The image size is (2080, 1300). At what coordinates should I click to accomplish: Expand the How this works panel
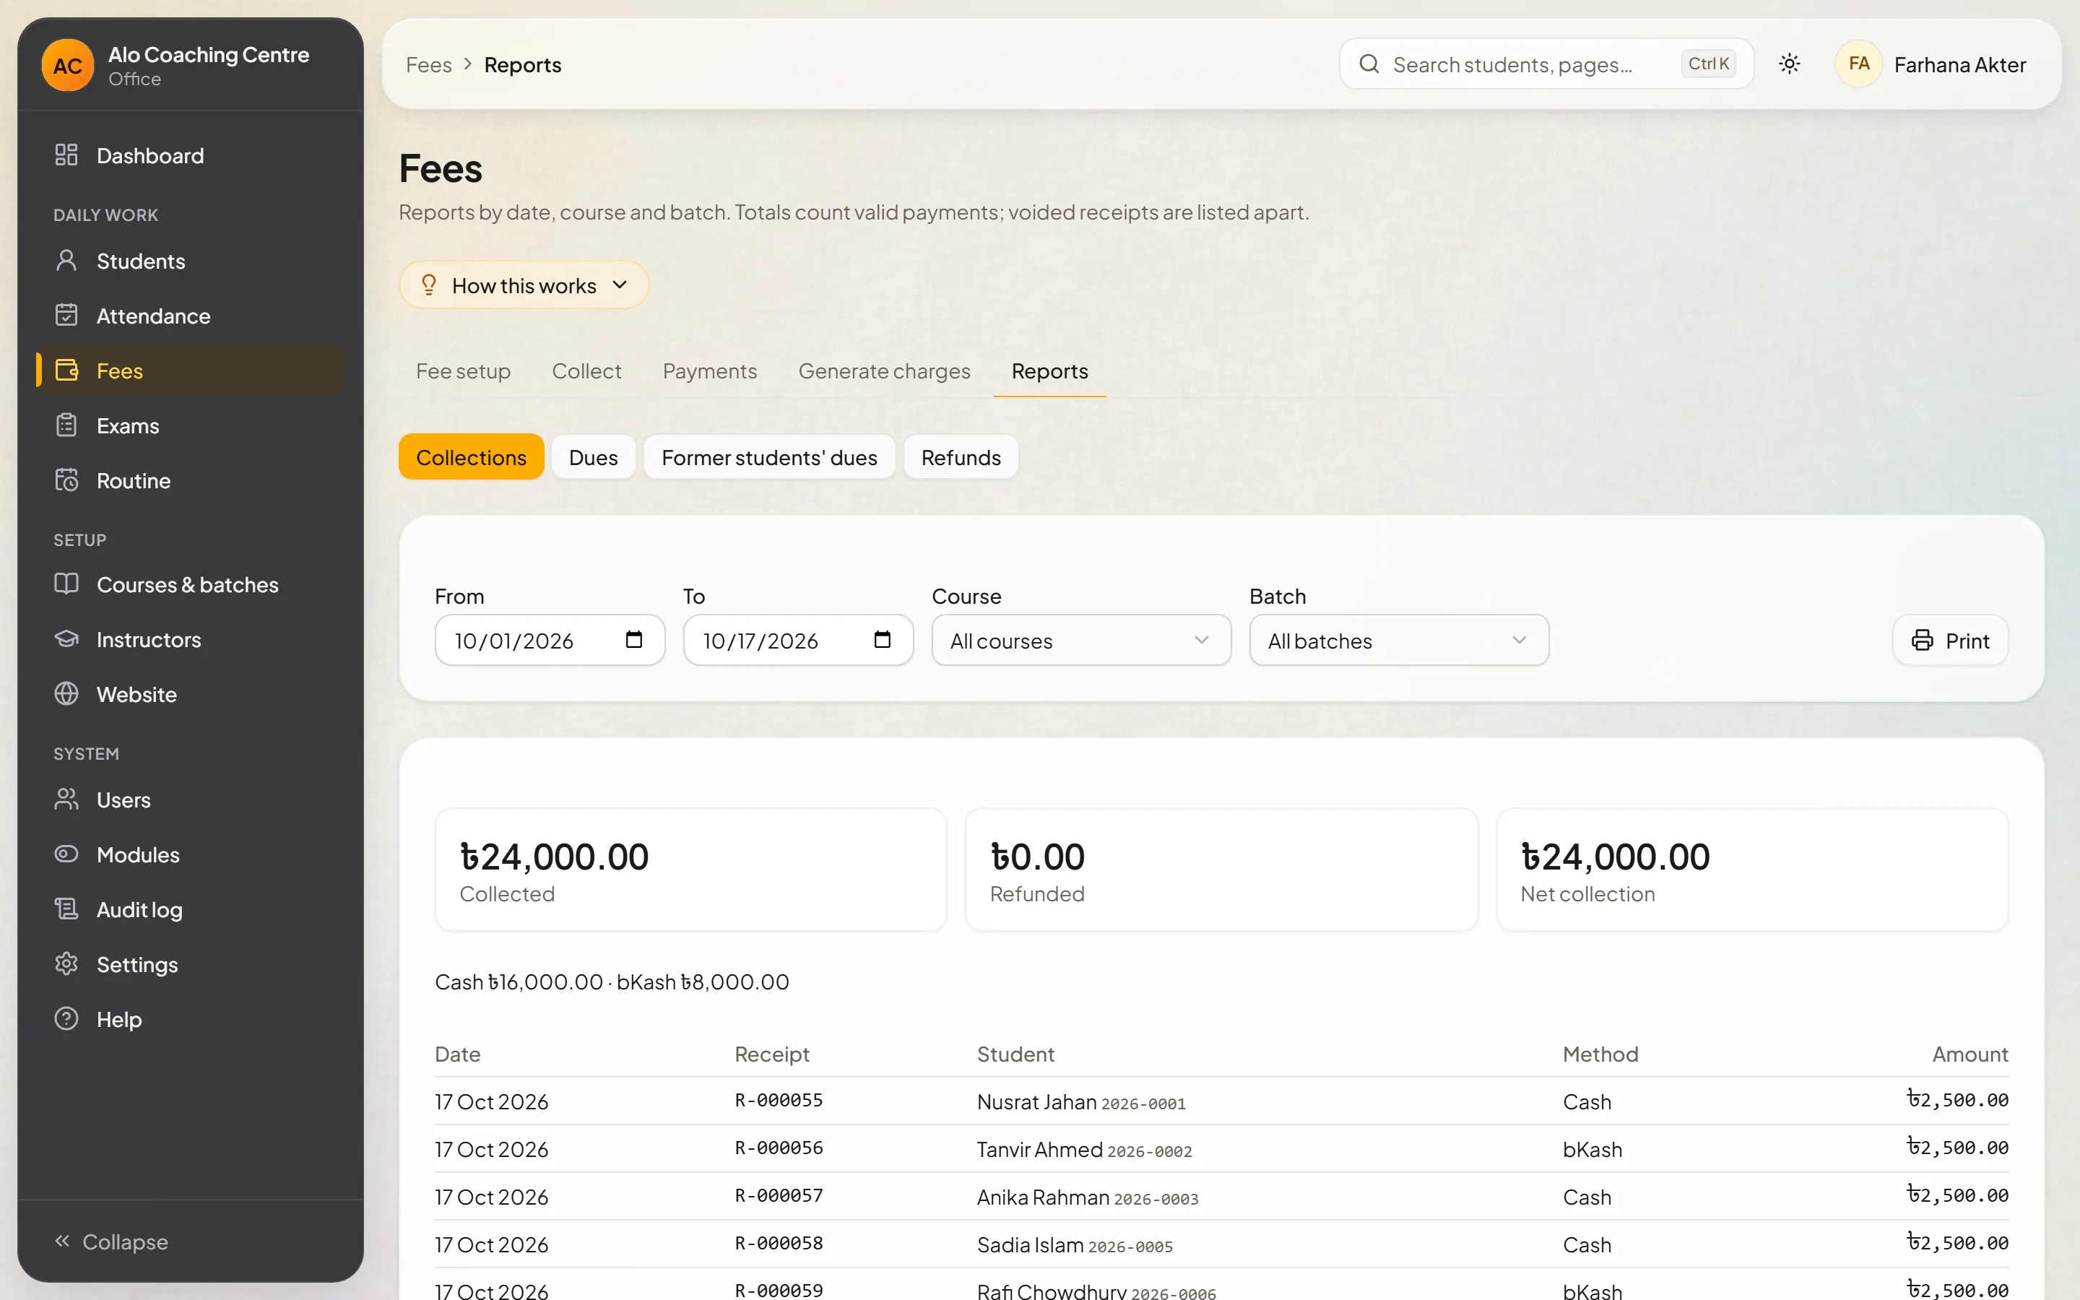click(524, 285)
